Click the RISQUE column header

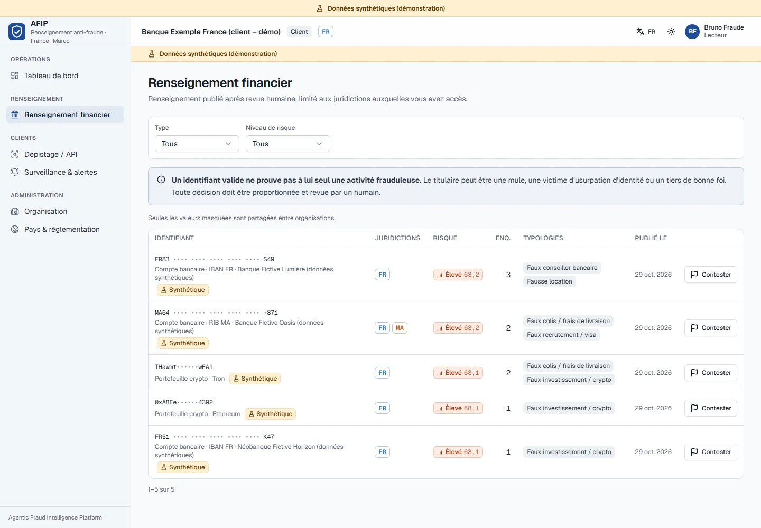click(x=445, y=238)
